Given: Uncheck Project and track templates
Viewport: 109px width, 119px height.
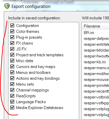Looking at the screenshot, I should coord(12,55).
